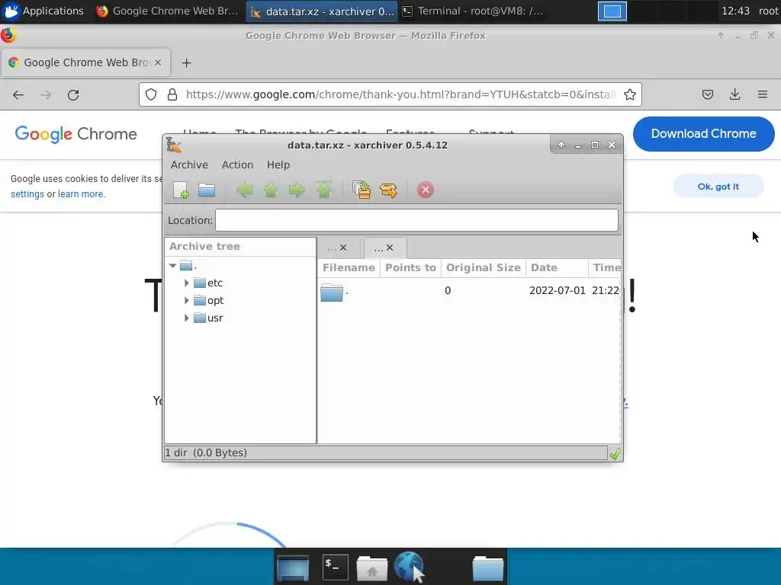
Task: Open Firefox downloads panel
Action: (734, 94)
